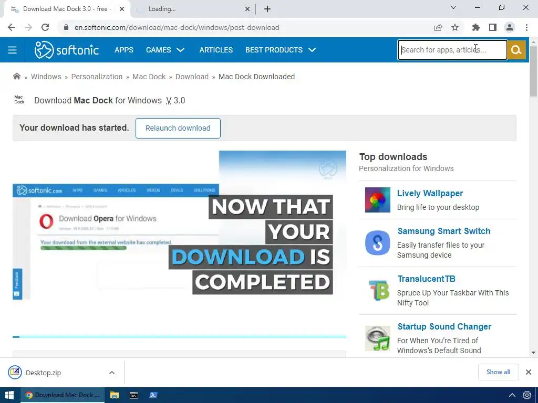Click the Mac Dock app icon
This screenshot has height=403, width=538.
[x=19, y=100]
